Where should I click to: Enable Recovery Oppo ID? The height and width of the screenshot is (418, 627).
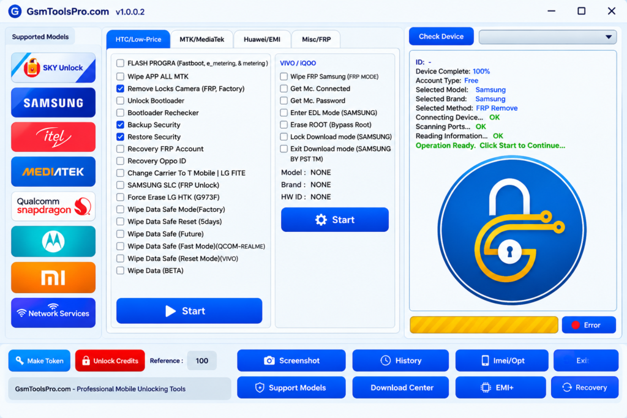120,161
